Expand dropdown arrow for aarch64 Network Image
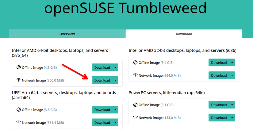253x131 pixels. pyautogui.click(x=115, y=122)
